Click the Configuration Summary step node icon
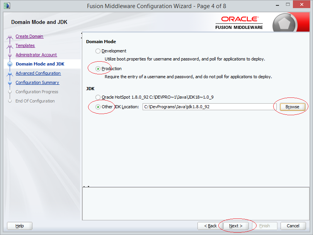This screenshot has height=235, width=313. click(x=10, y=83)
